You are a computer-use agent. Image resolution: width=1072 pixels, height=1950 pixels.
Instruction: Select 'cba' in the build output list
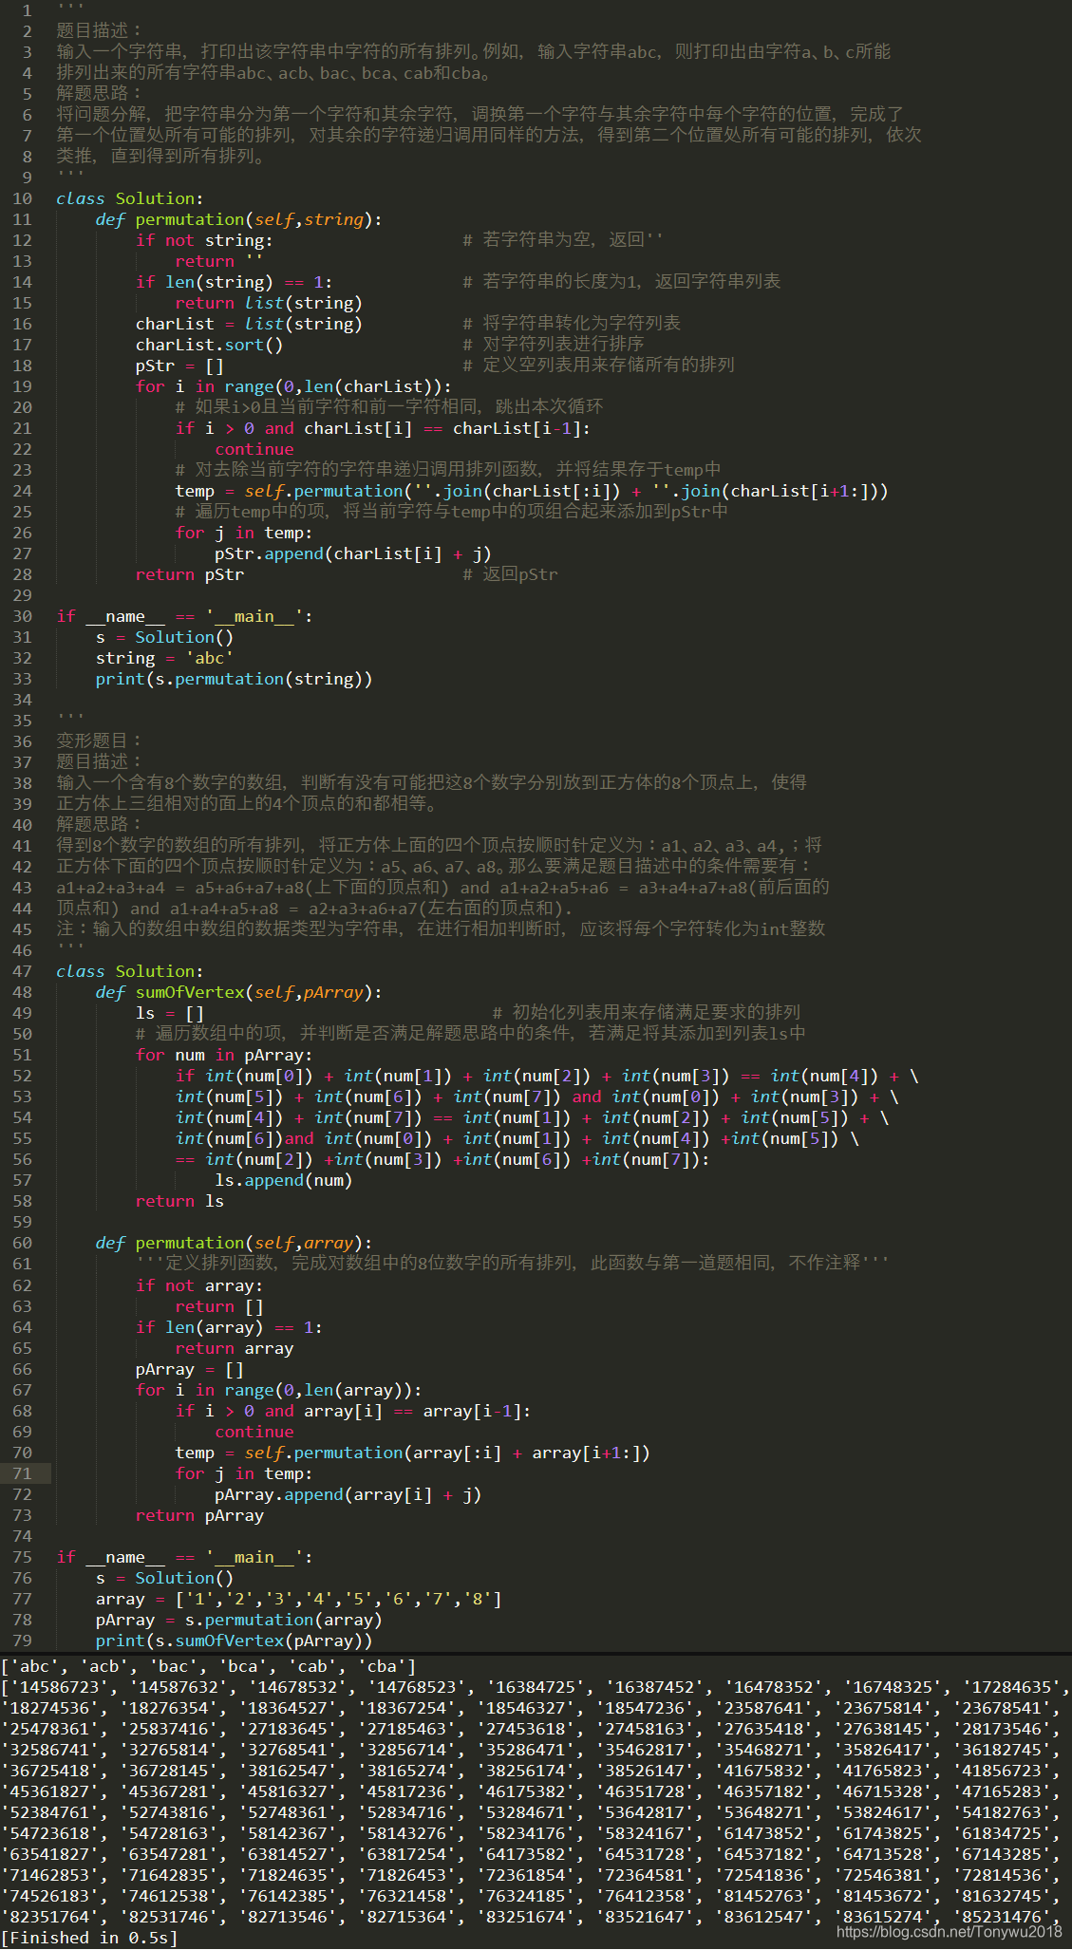[383, 1666]
